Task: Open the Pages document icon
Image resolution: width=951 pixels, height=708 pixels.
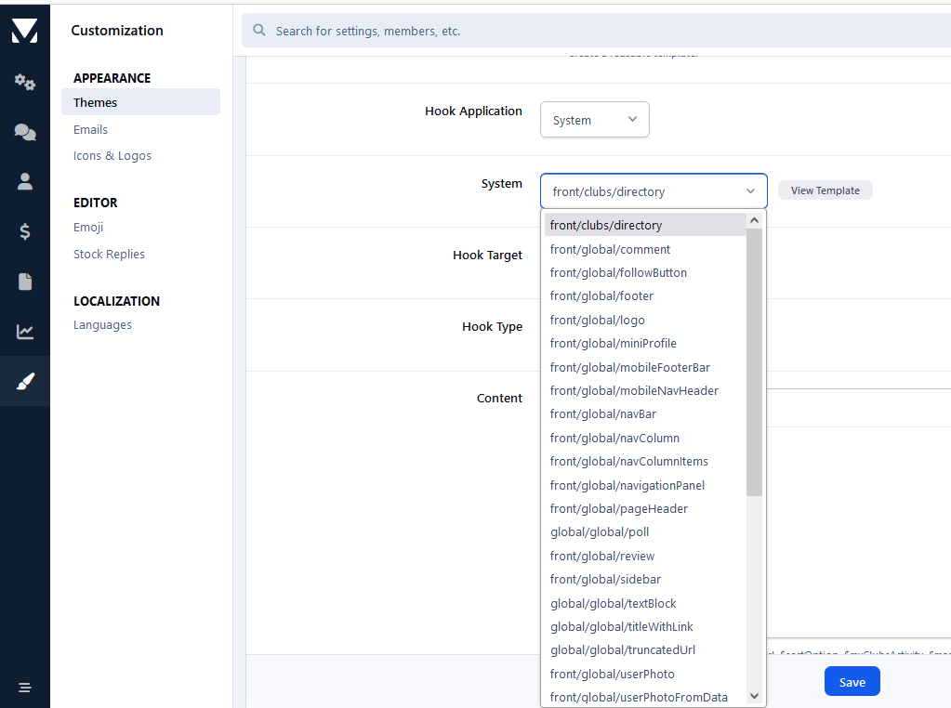Action: click(x=25, y=282)
